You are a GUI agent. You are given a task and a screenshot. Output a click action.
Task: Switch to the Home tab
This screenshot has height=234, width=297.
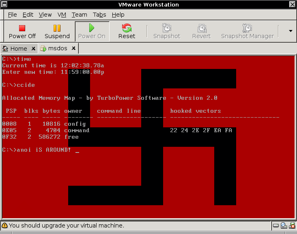[x=19, y=49]
